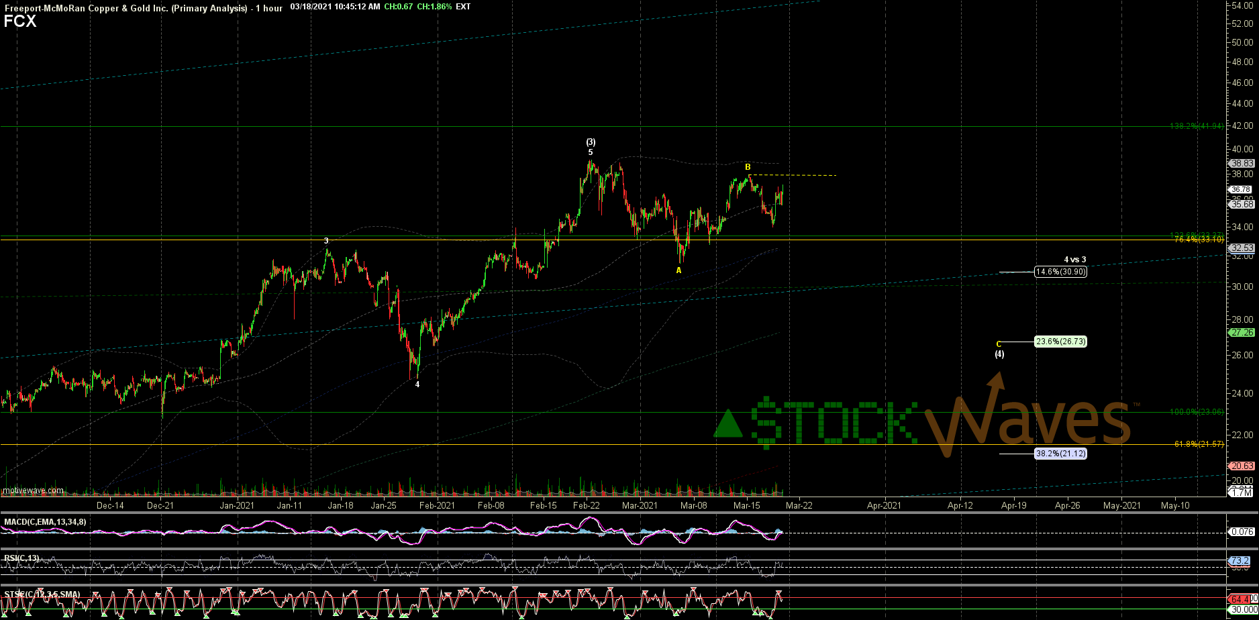
Task: Click the Jan-11 date label
Action: [289, 505]
